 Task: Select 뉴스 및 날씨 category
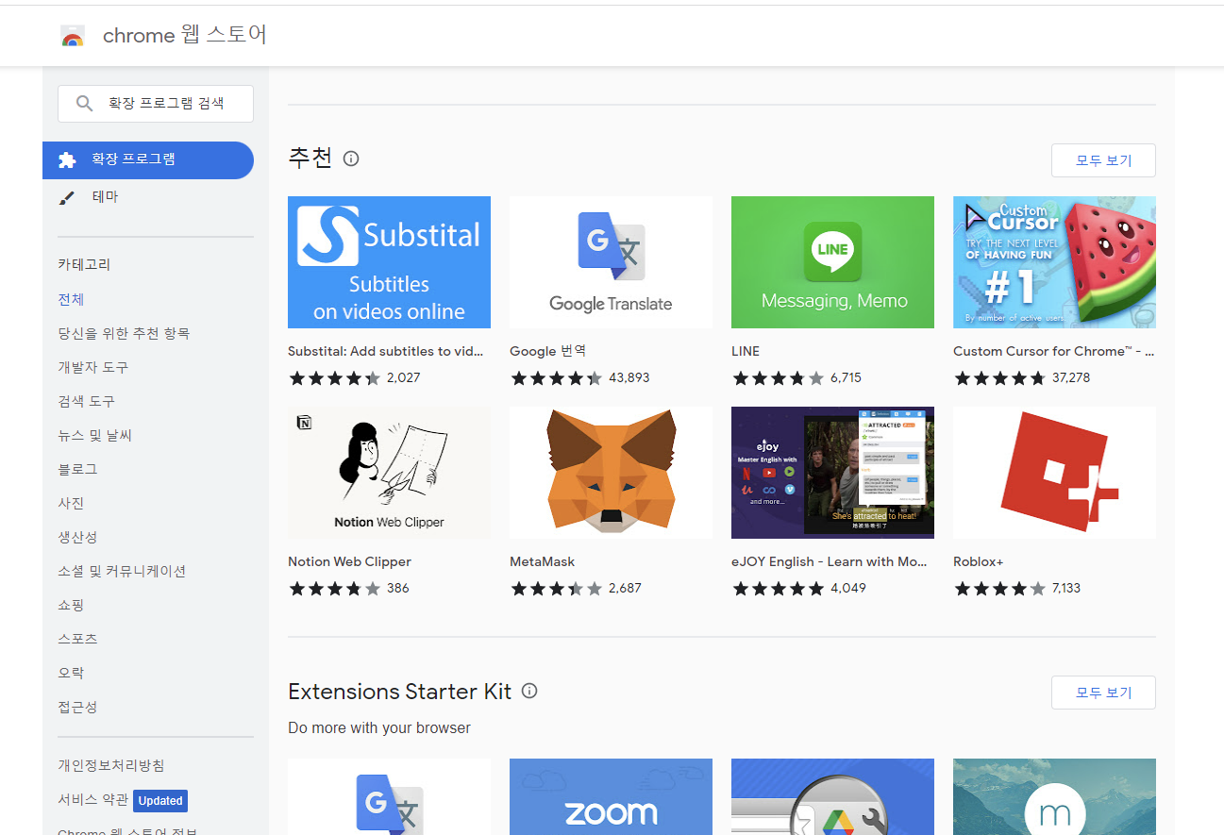click(x=95, y=435)
